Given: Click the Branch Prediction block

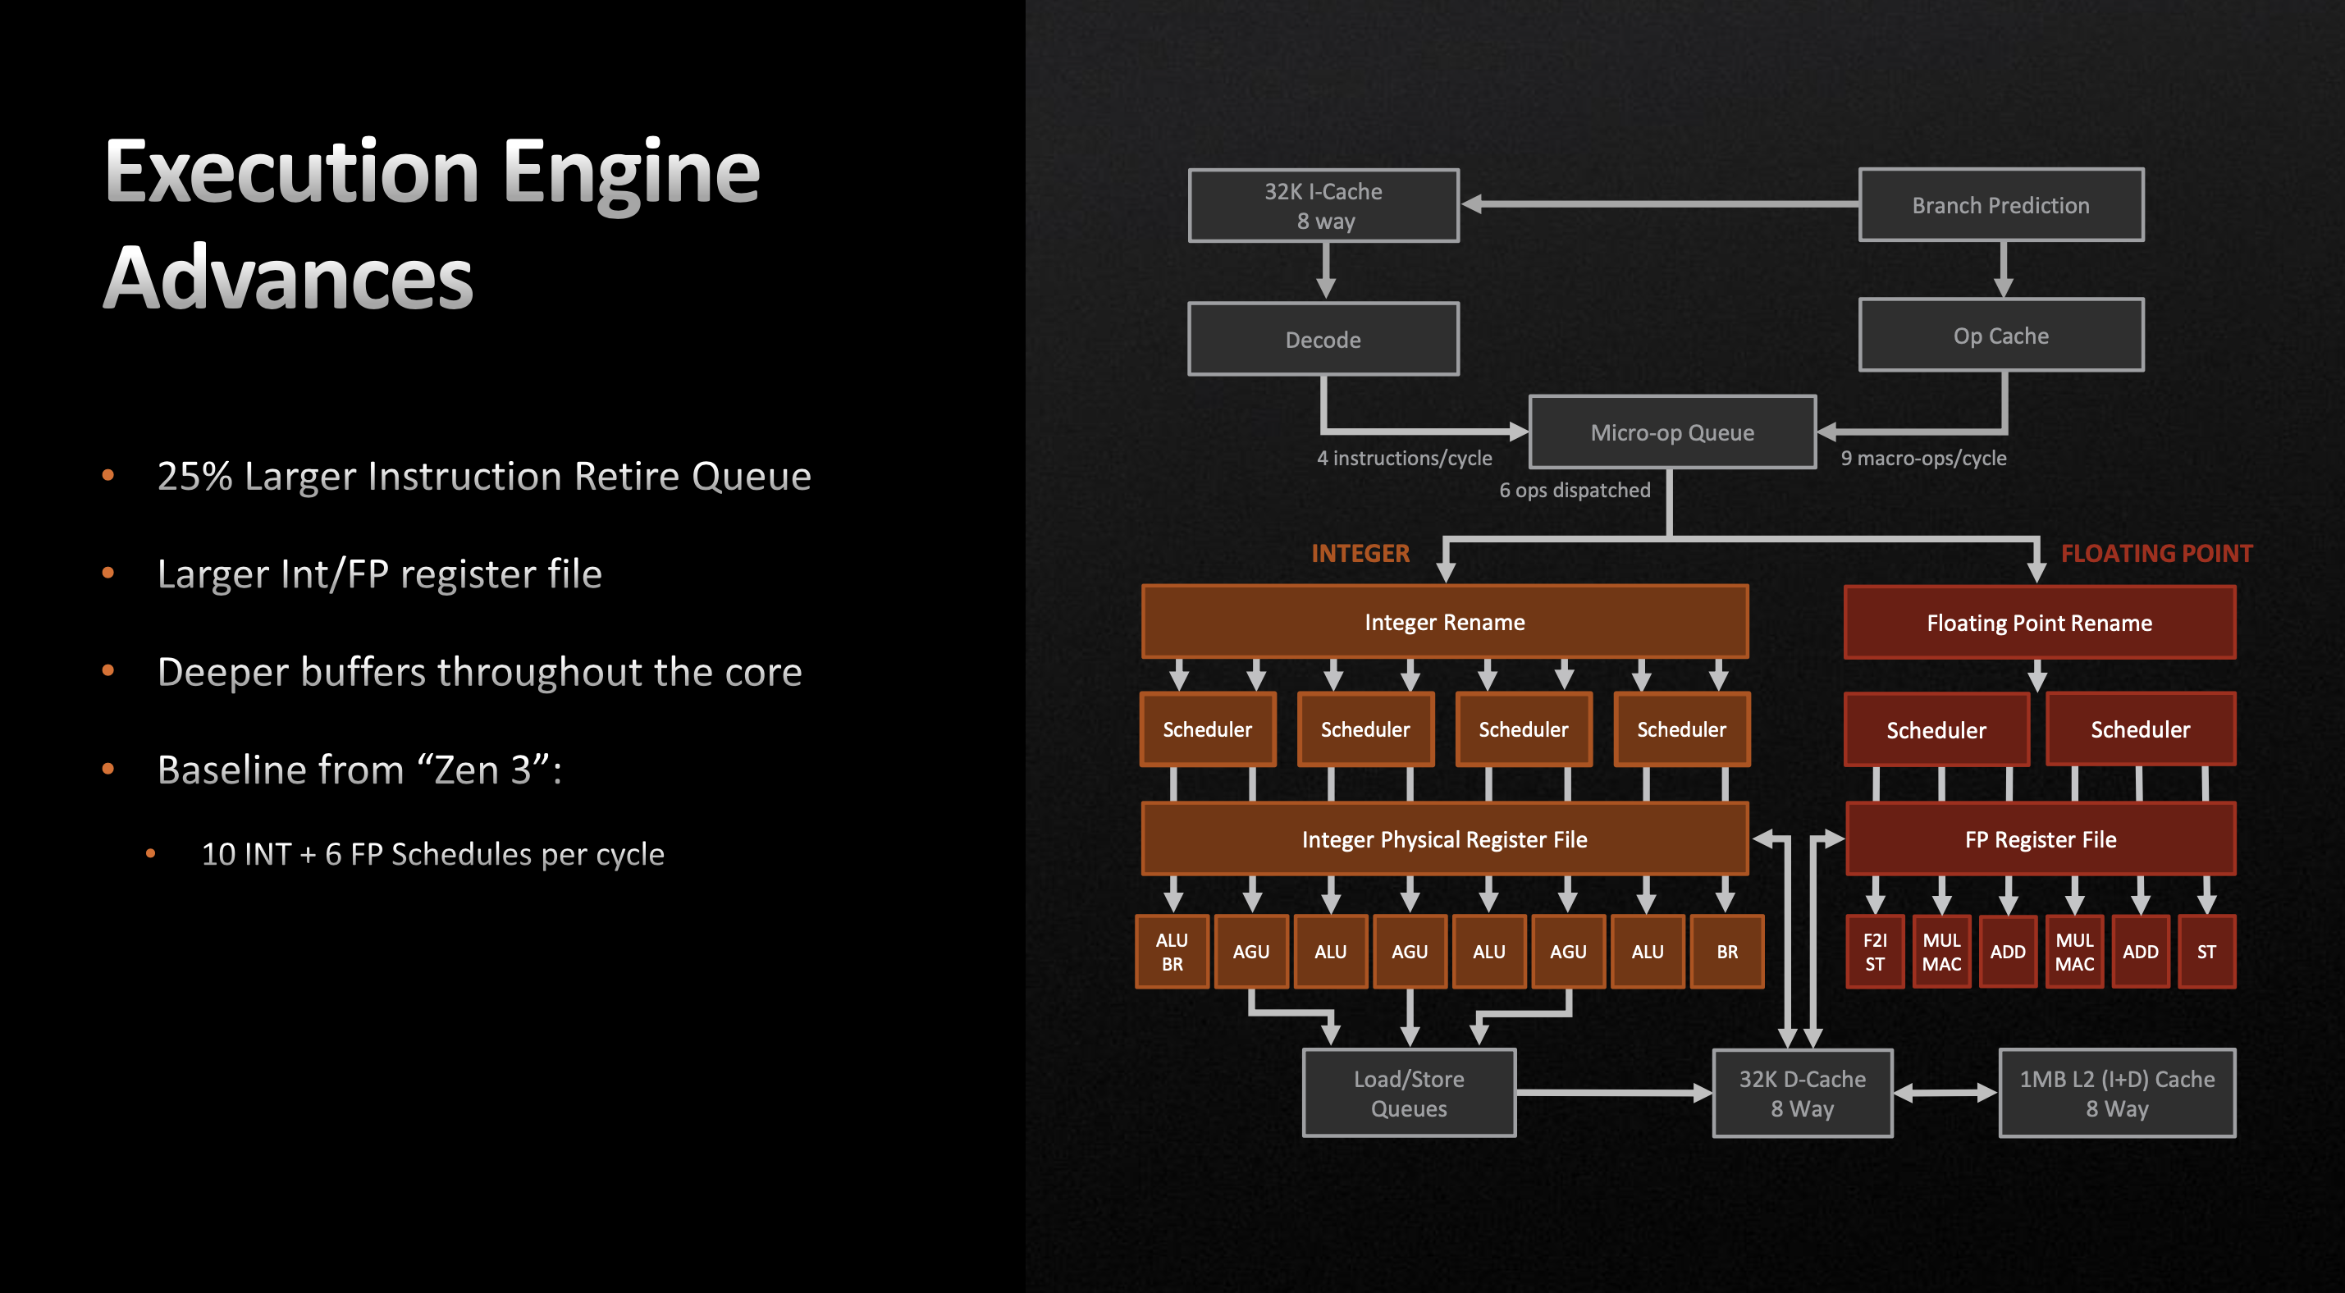Looking at the screenshot, I should click(2000, 205).
